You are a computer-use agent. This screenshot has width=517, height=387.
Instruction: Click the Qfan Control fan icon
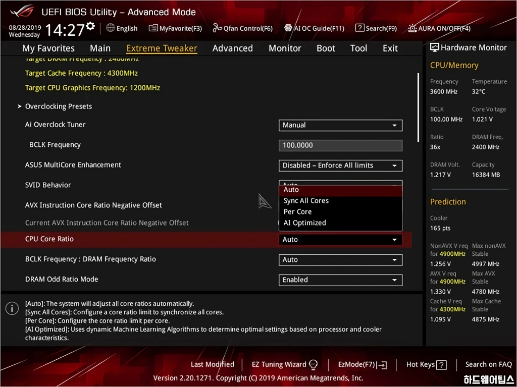(x=217, y=28)
